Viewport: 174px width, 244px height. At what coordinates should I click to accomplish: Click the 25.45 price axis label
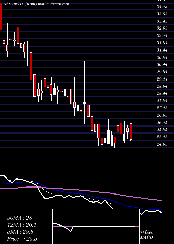pyautogui.click(x=163, y=137)
